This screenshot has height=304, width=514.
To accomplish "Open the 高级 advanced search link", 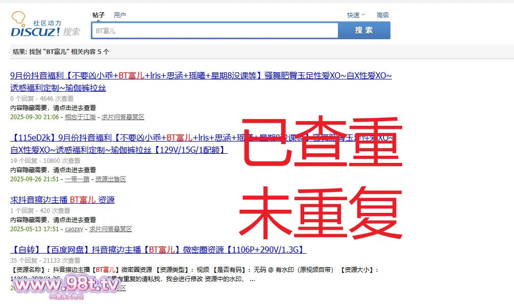I will click(x=383, y=15).
